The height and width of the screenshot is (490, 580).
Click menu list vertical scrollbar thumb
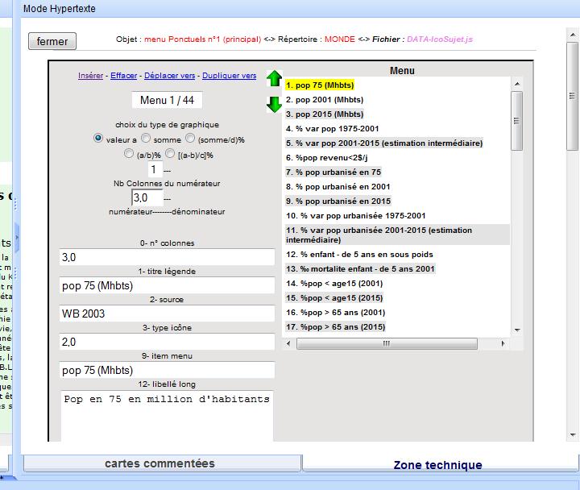[516, 121]
